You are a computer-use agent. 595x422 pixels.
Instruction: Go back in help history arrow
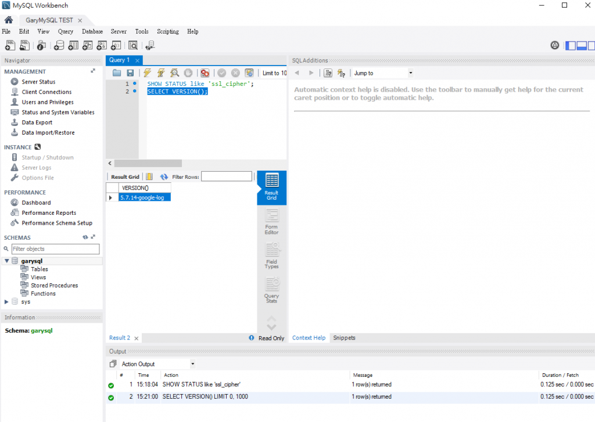297,73
